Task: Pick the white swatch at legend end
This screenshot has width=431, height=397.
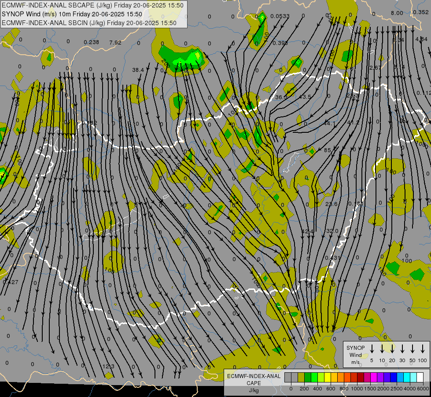Action: (420, 378)
